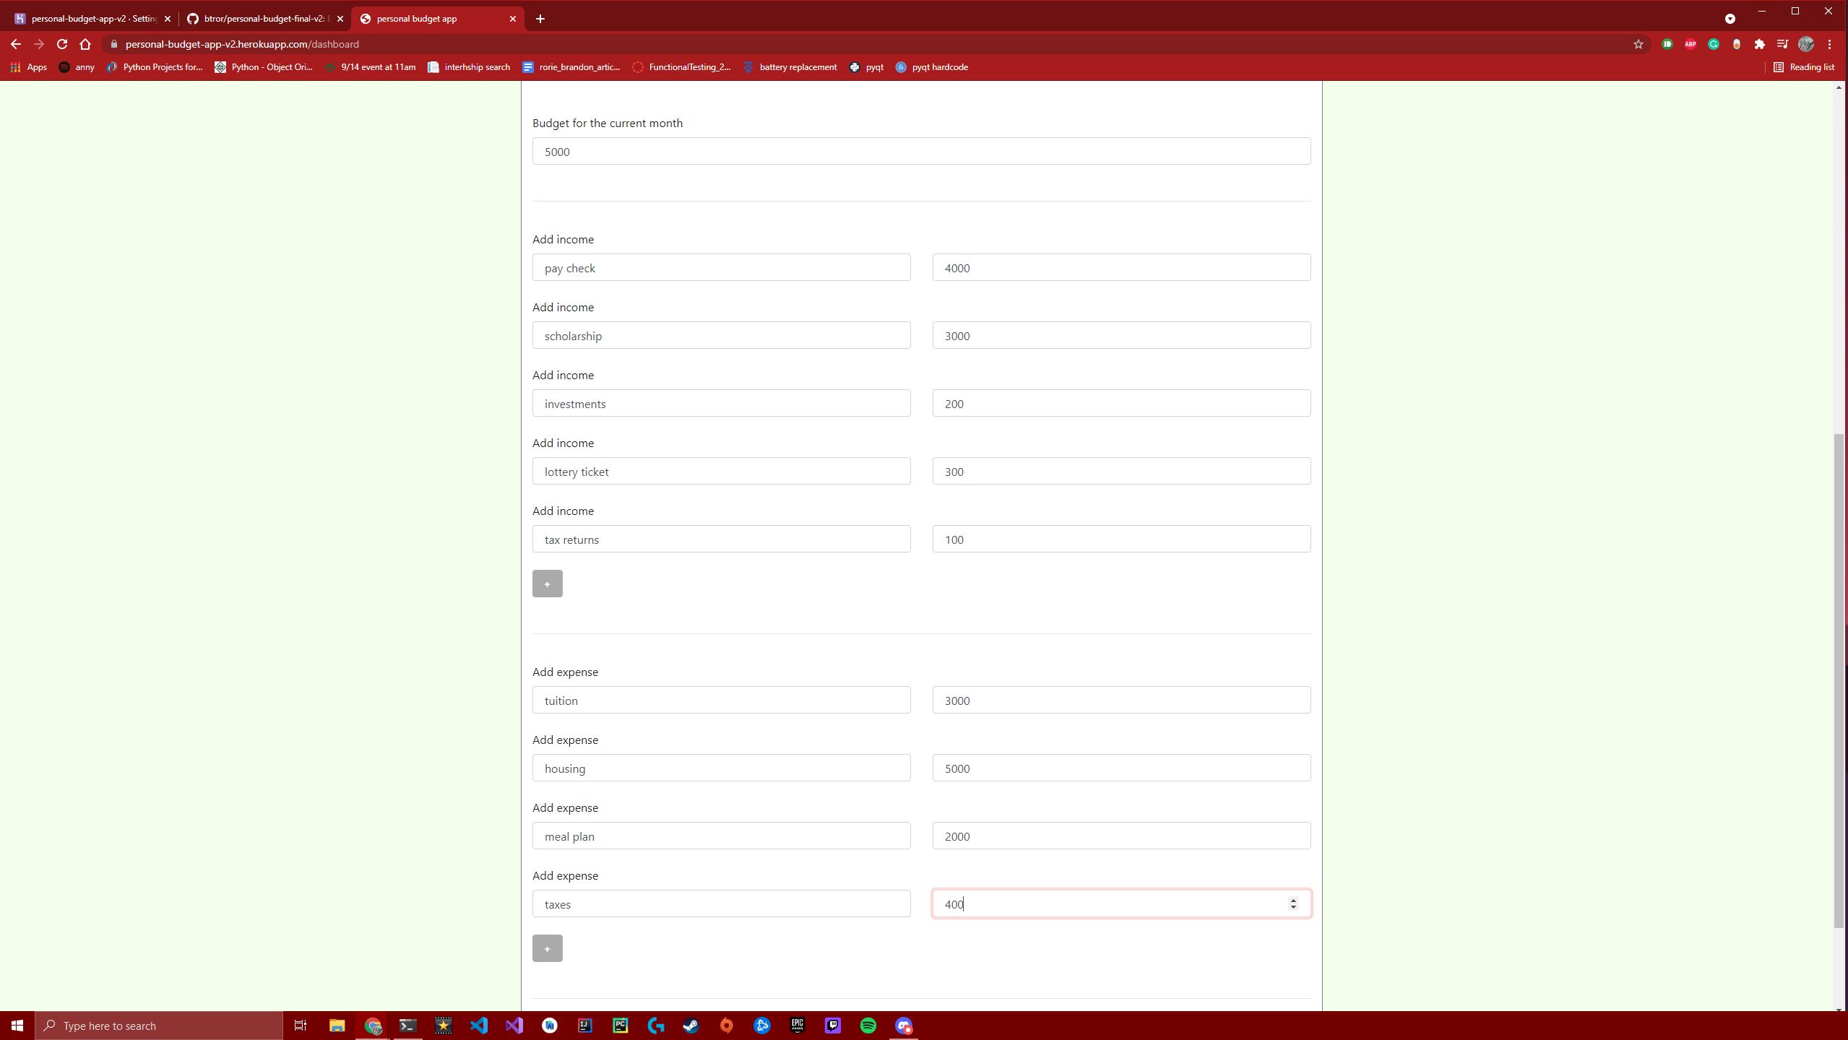Viewport: 1848px width, 1040px height.
Task: Open the Chrome Extensions puzzle menu
Action: tap(1759, 44)
